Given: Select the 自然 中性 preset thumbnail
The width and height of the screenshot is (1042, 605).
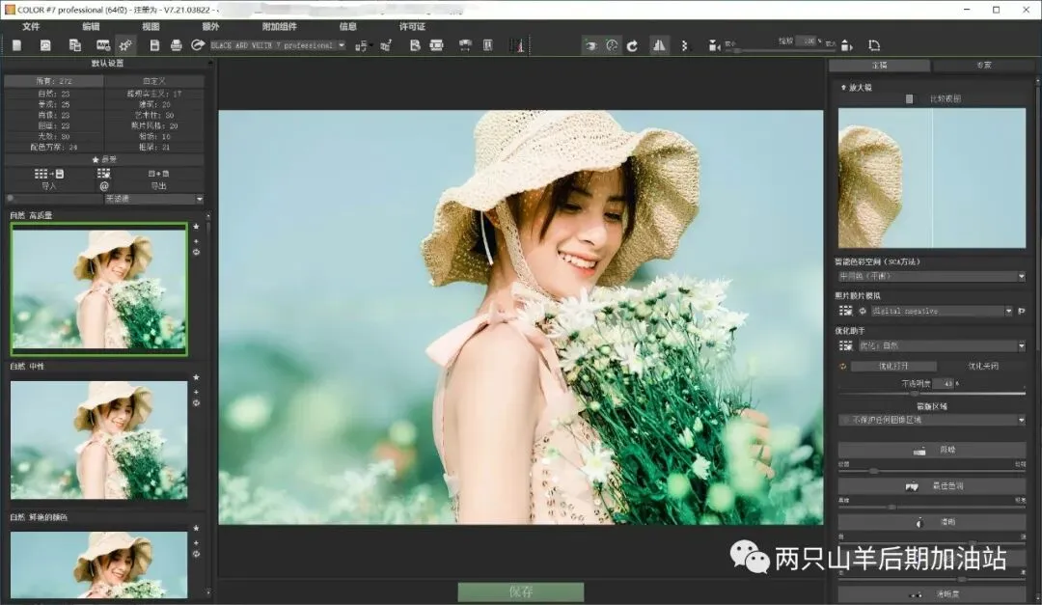Looking at the screenshot, I should [99, 439].
